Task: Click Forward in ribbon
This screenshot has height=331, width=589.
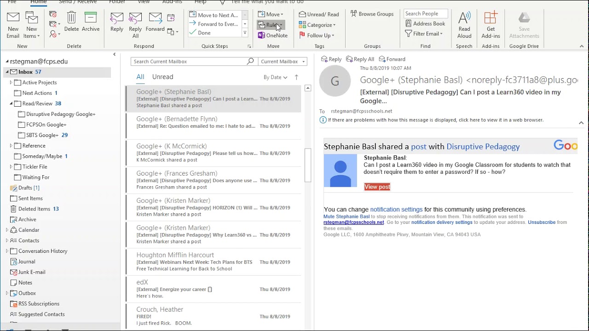Action: (x=155, y=22)
